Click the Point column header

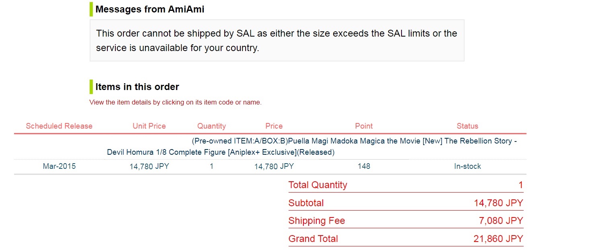[364, 126]
